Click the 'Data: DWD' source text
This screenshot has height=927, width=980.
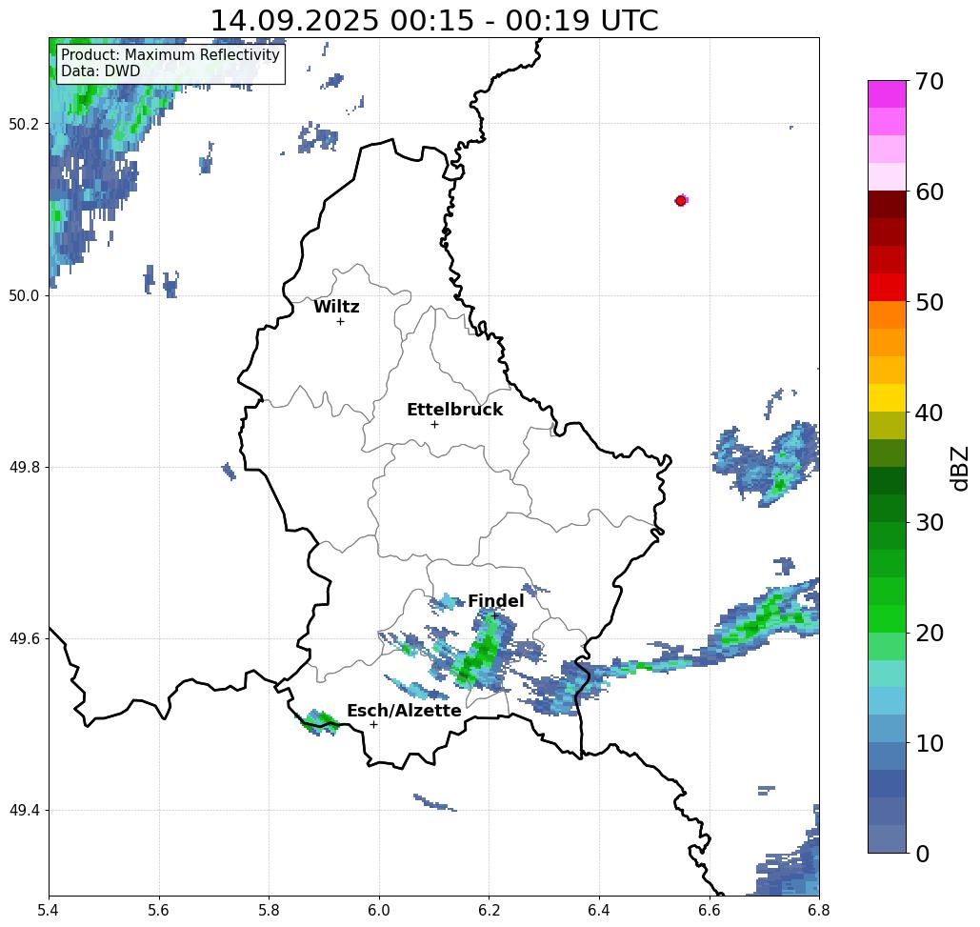100,71
